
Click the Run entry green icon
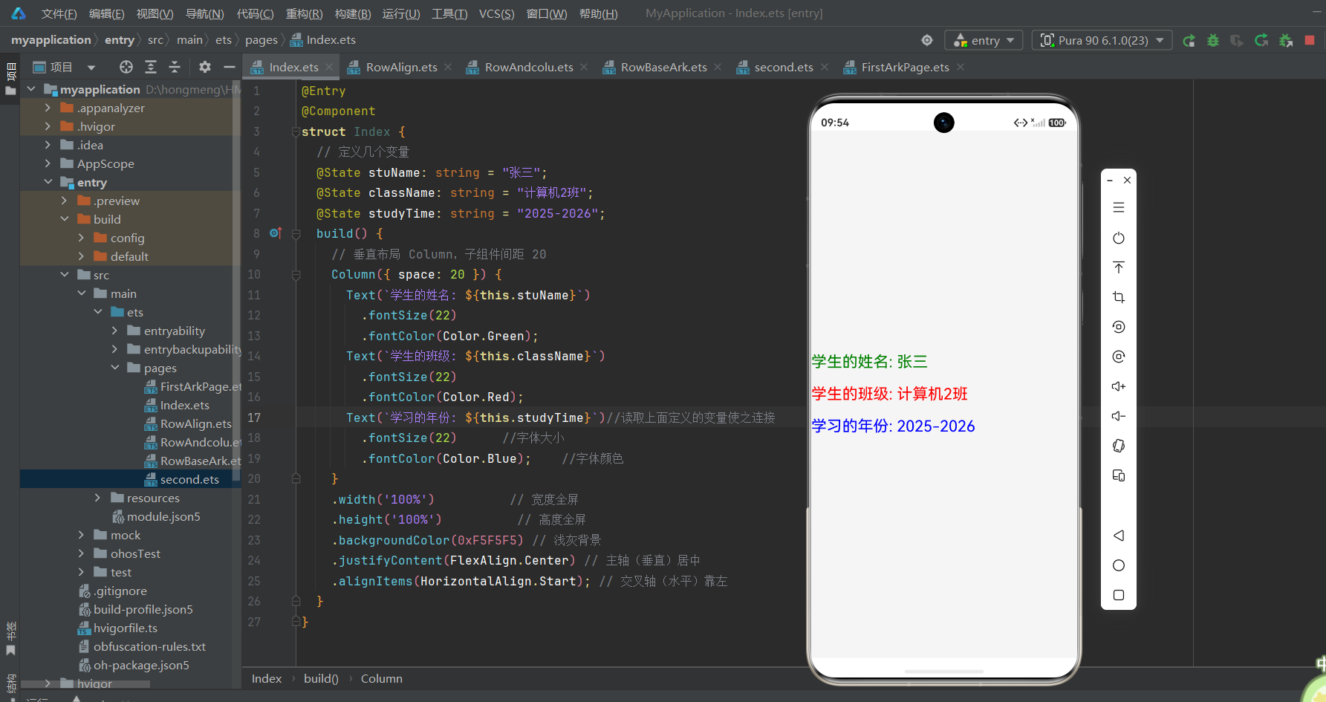[x=1189, y=40]
